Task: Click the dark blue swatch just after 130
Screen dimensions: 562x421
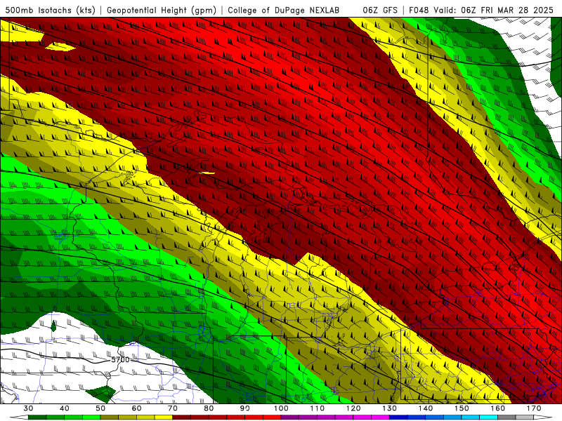Action: pyautogui.click(x=398, y=417)
